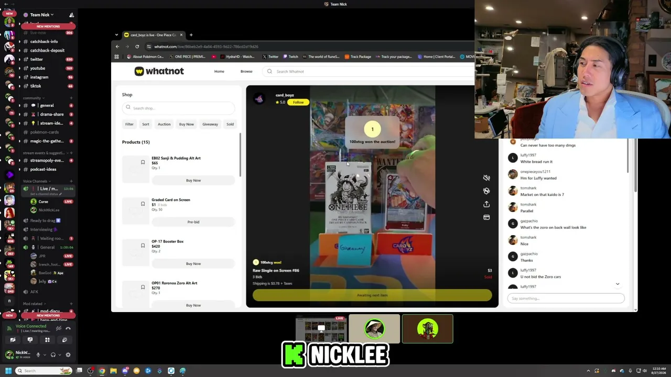
Task: Join the AFK voice channel
Action: click(x=35, y=292)
